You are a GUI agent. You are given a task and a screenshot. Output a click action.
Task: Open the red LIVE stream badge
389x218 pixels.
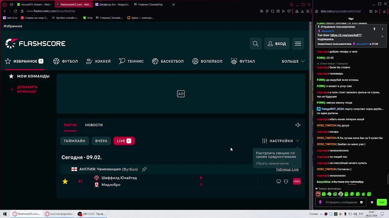(x=297, y=181)
